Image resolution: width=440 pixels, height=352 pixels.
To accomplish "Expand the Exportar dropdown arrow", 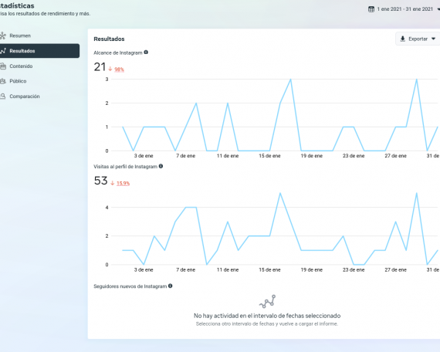I will (x=433, y=39).
